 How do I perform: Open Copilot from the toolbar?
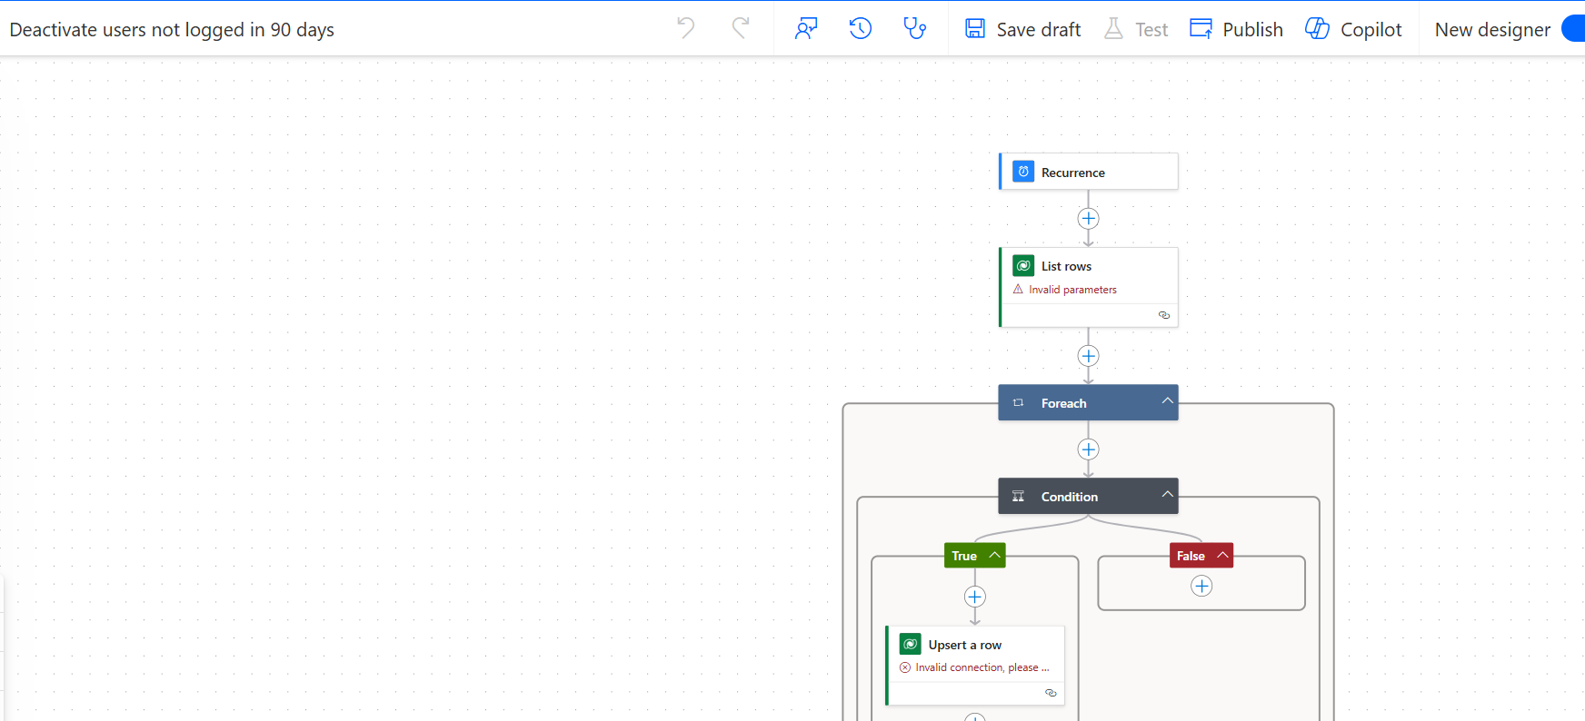(1354, 29)
